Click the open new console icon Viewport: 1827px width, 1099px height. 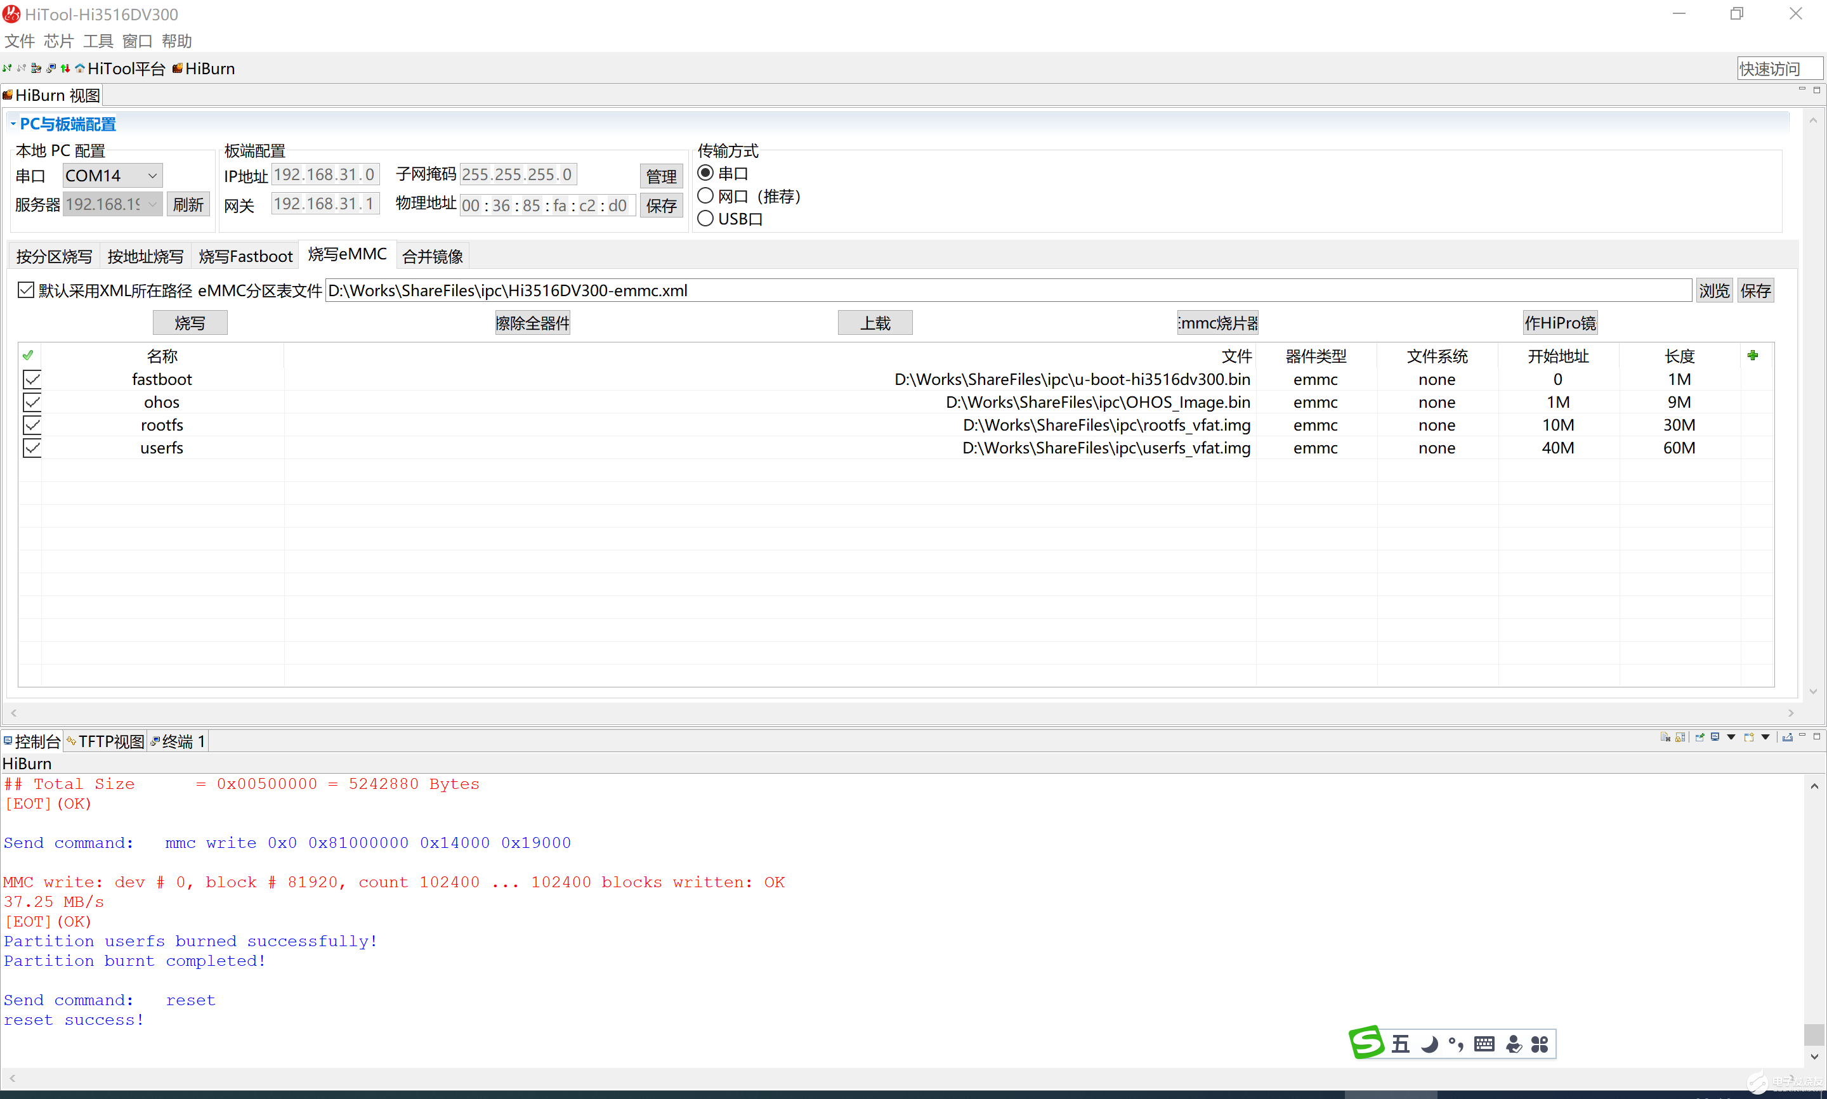coord(1748,737)
